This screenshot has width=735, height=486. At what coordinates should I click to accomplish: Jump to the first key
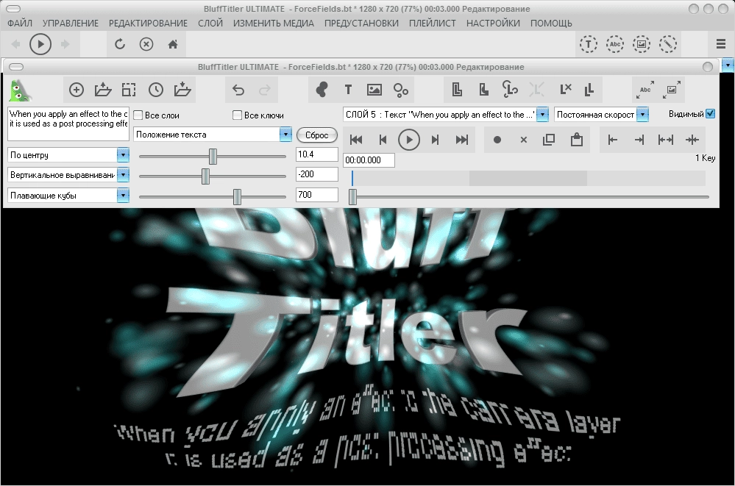[356, 140]
